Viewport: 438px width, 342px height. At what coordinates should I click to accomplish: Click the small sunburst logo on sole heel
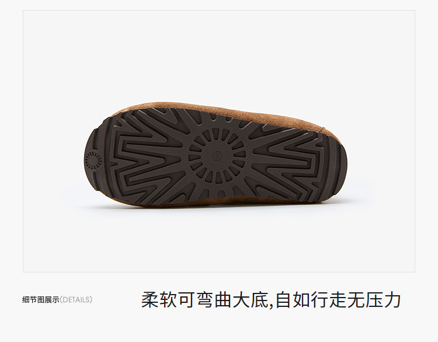coord(93,161)
